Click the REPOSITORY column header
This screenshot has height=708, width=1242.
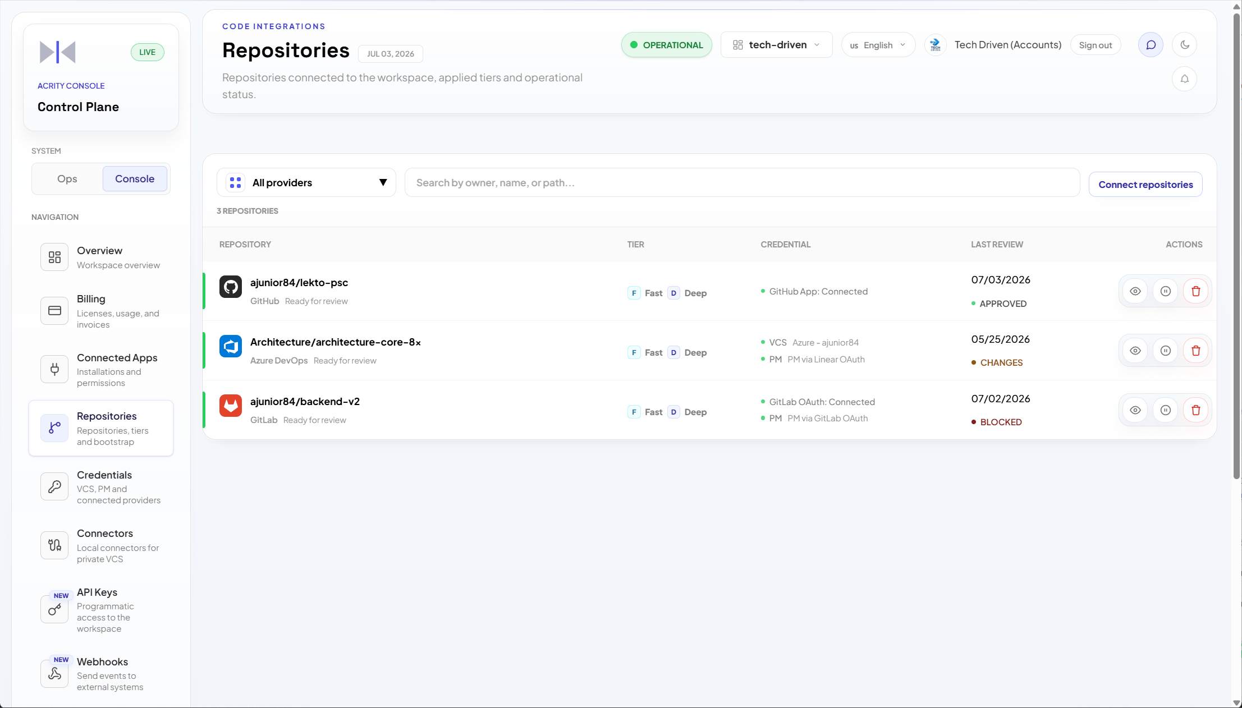click(245, 245)
